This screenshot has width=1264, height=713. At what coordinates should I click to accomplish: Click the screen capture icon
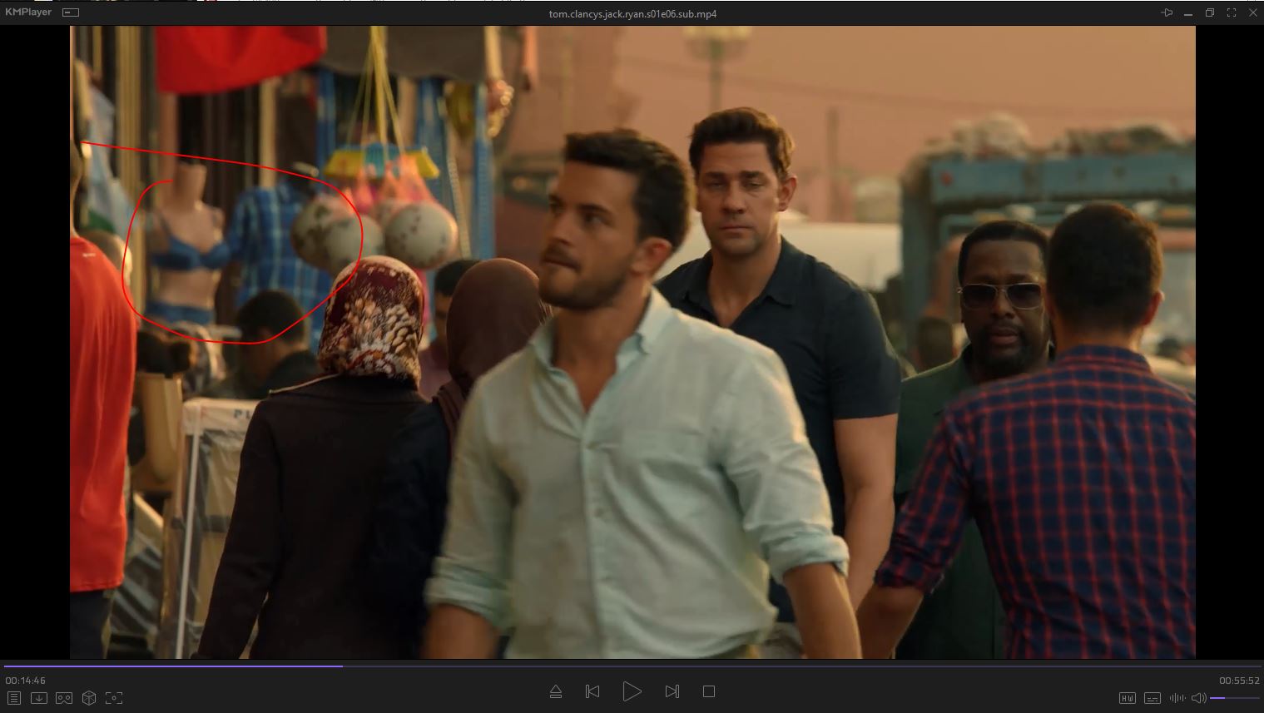click(114, 698)
